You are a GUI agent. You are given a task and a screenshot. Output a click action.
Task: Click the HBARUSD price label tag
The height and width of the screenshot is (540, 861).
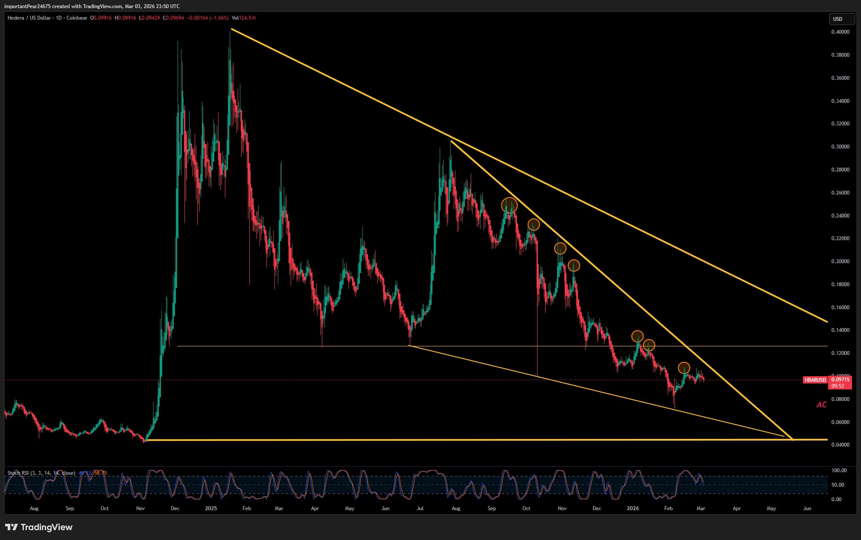(815, 380)
